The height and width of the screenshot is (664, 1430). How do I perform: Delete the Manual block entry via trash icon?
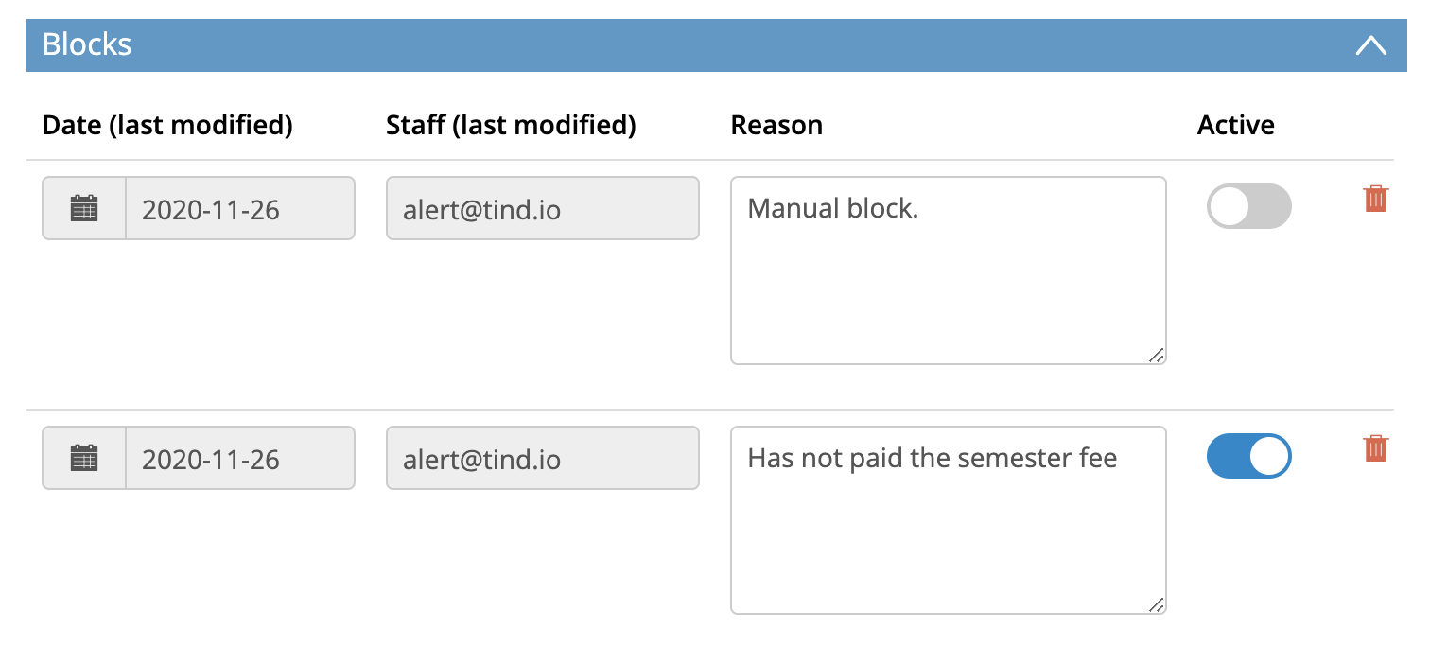1375,199
